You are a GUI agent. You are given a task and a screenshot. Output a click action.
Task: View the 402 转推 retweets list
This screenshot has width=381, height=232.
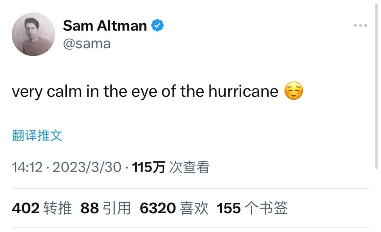pos(42,208)
